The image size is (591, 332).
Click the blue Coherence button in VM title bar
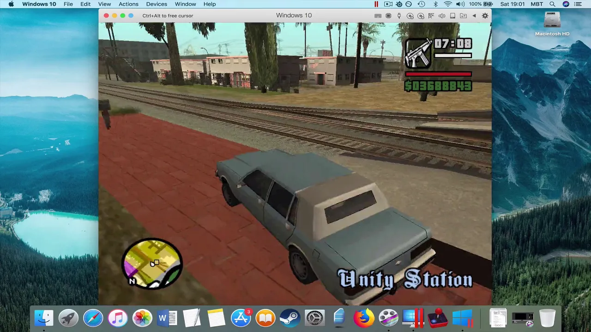(131, 16)
